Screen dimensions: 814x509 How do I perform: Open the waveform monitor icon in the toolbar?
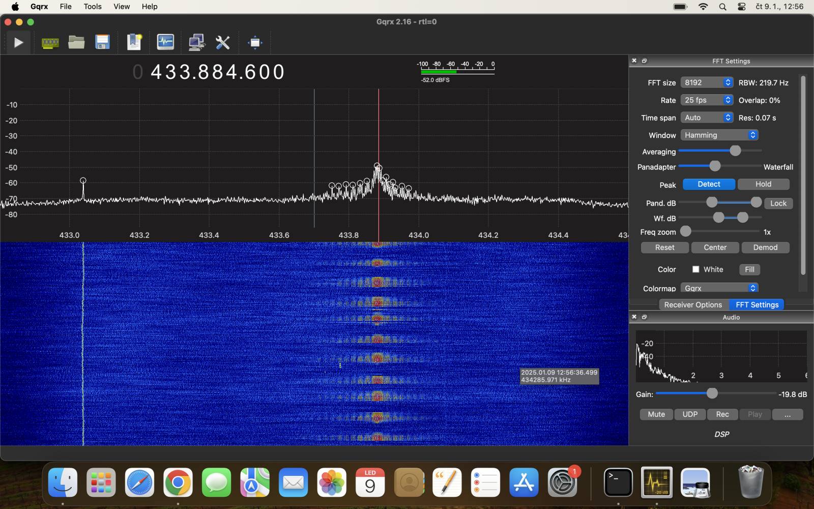click(x=165, y=42)
